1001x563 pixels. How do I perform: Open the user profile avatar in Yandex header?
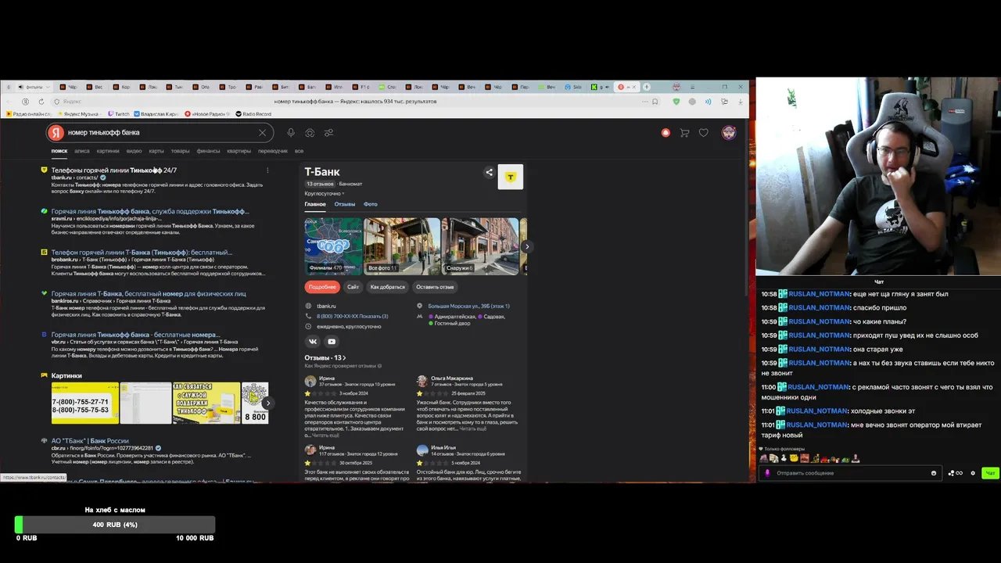[728, 133]
